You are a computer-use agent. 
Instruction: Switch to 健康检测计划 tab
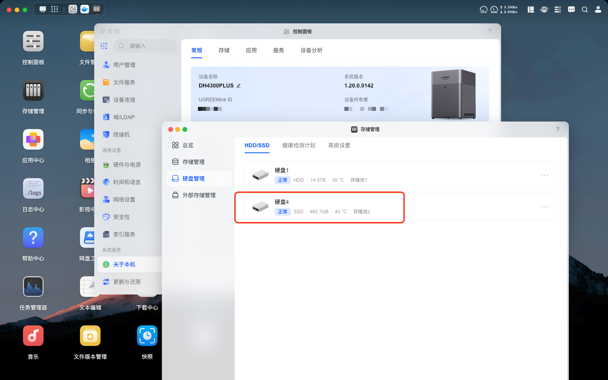click(299, 145)
